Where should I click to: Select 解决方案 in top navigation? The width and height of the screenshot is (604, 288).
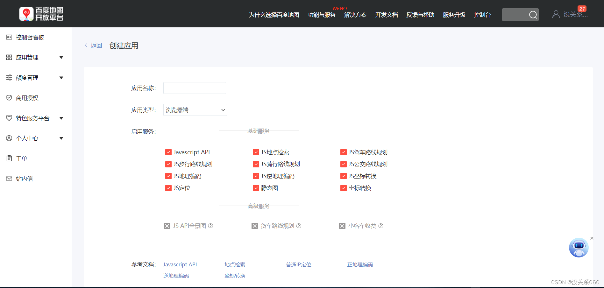coord(355,15)
